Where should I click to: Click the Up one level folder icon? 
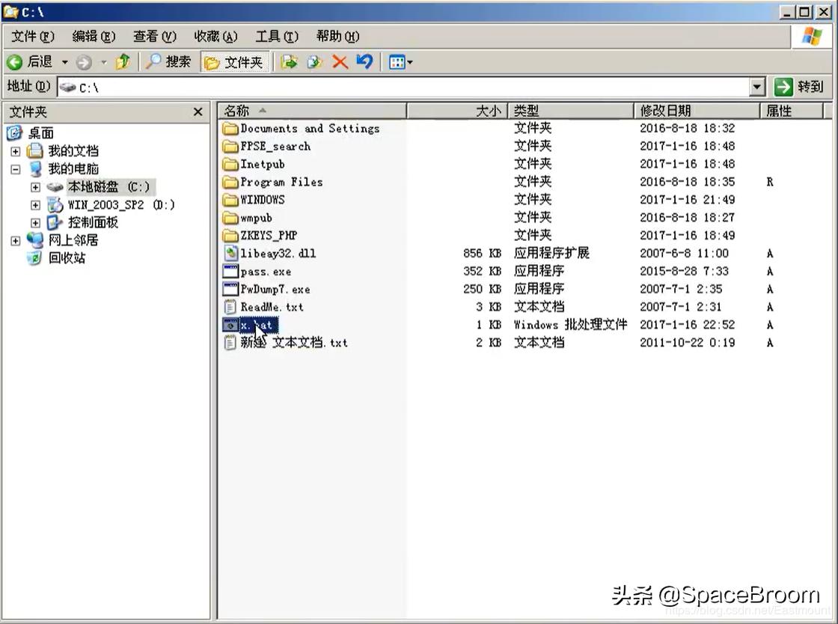pyautogui.click(x=123, y=62)
